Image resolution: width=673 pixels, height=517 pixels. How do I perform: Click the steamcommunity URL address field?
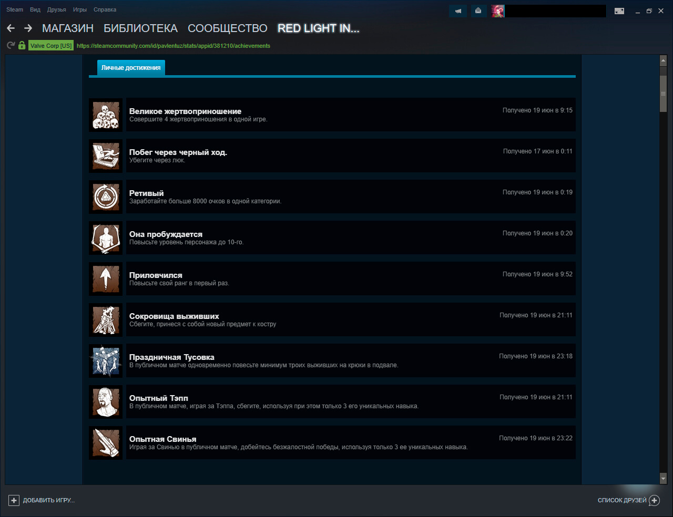174,46
